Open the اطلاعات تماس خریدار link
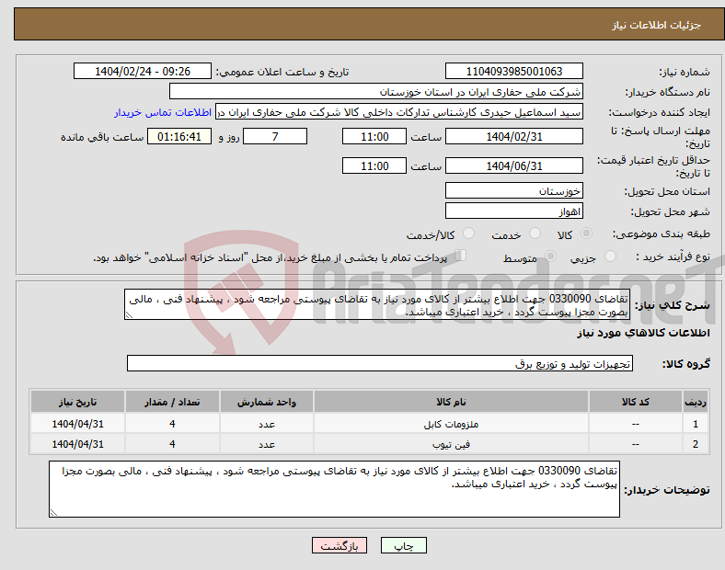 pyautogui.click(x=163, y=113)
